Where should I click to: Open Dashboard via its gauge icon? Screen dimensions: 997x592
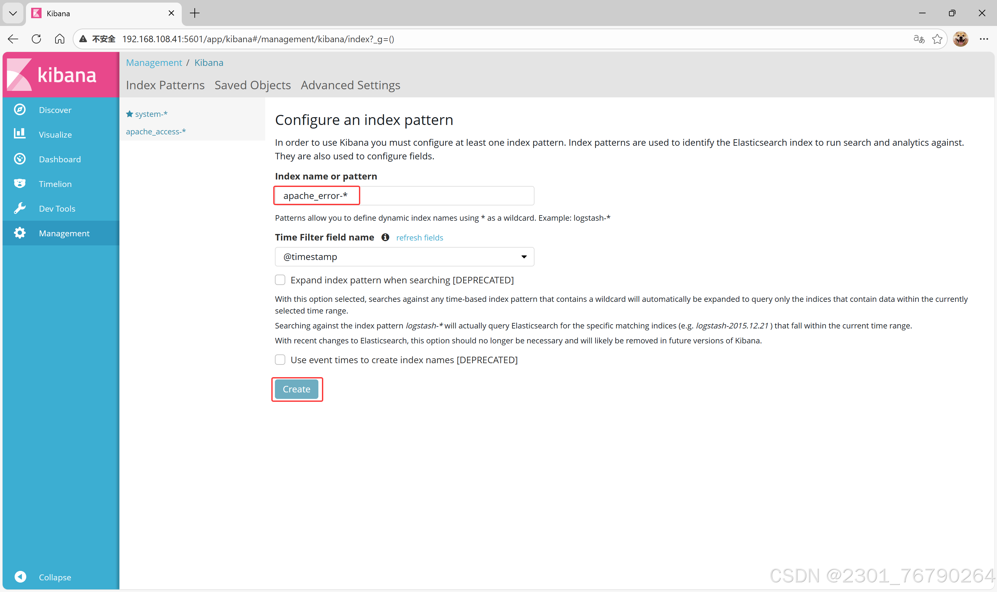tap(19, 159)
